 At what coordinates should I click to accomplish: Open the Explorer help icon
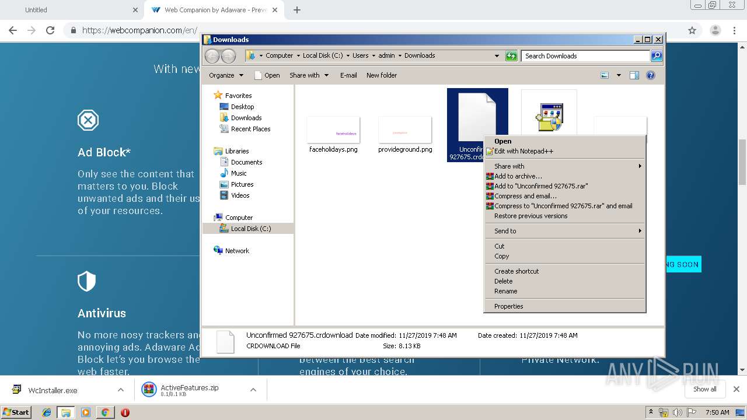(651, 75)
